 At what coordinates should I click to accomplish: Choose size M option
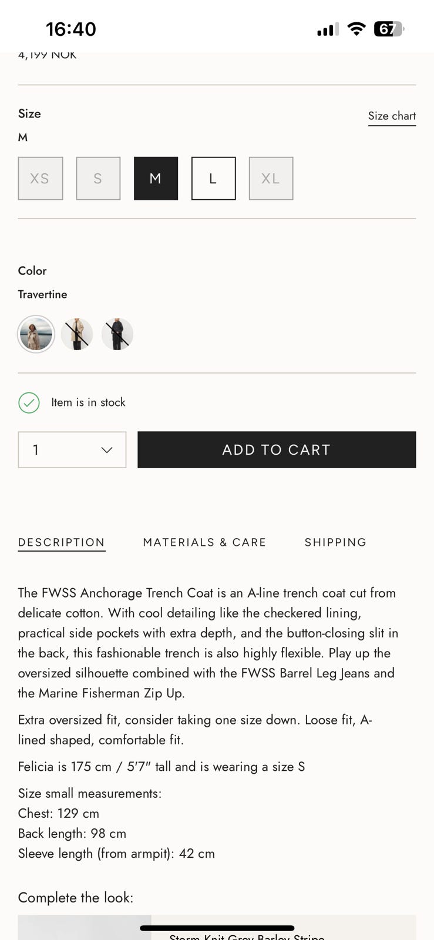tap(156, 179)
